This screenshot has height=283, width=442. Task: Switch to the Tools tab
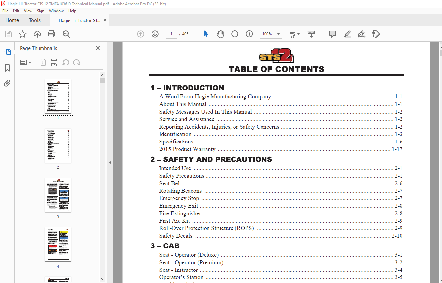tap(35, 20)
